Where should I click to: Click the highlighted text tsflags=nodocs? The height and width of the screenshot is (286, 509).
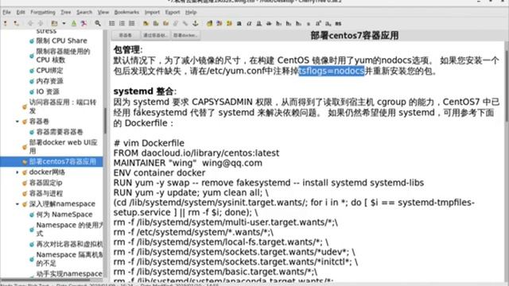tap(332, 71)
